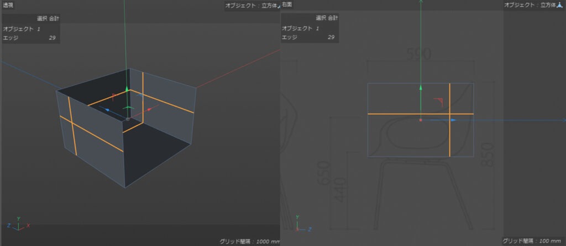Click the green Y-axis arrow in right view

pyautogui.click(x=421, y=88)
